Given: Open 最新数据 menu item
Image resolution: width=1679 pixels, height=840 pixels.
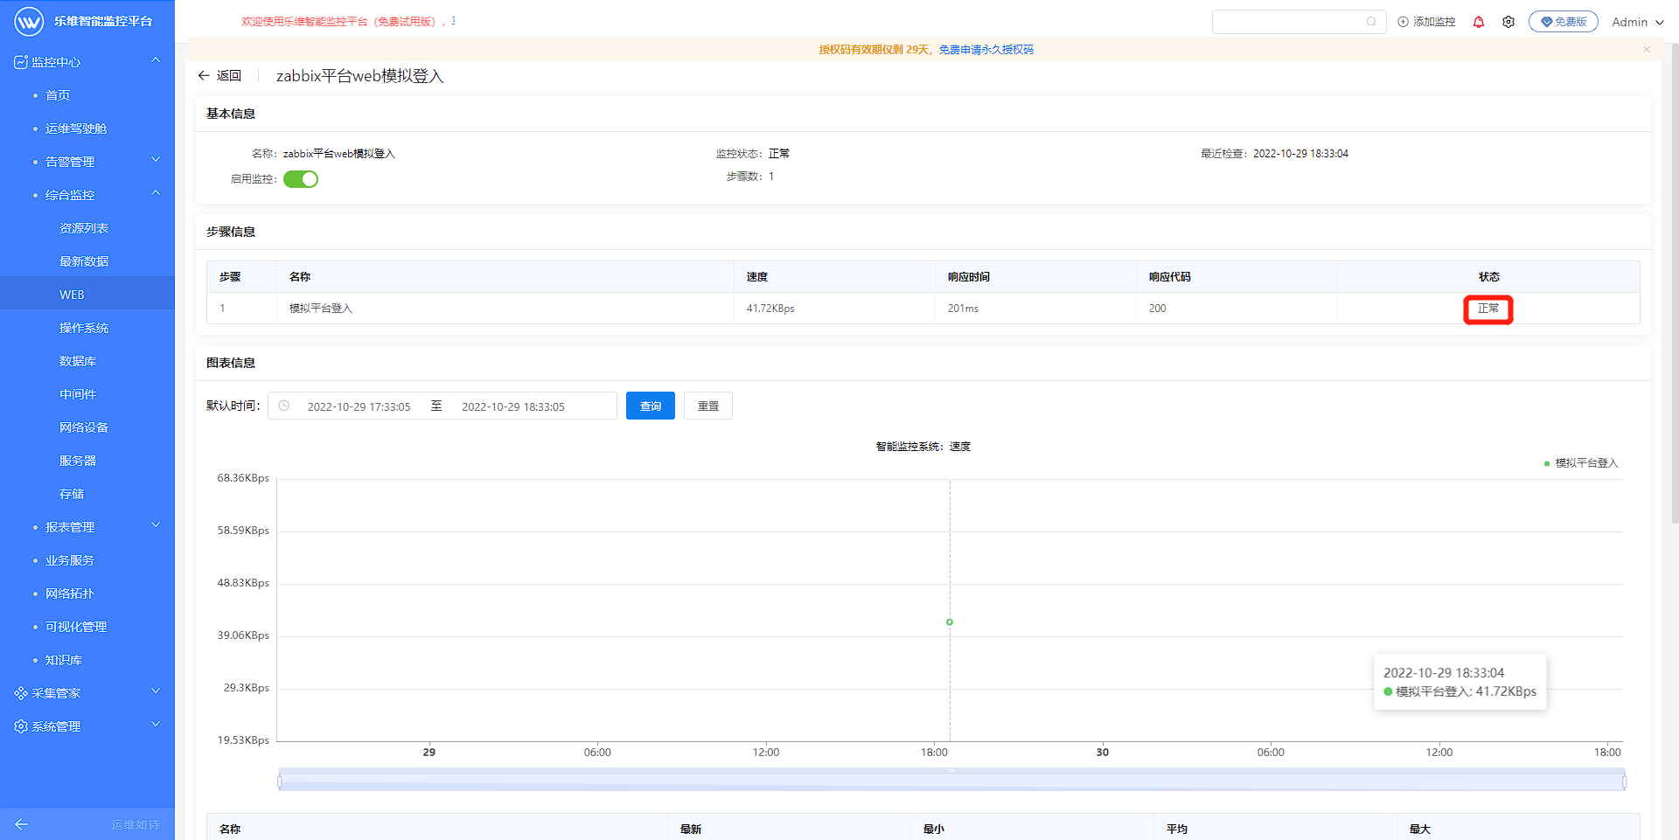Looking at the screenshot, I should [x=84, y=261].
